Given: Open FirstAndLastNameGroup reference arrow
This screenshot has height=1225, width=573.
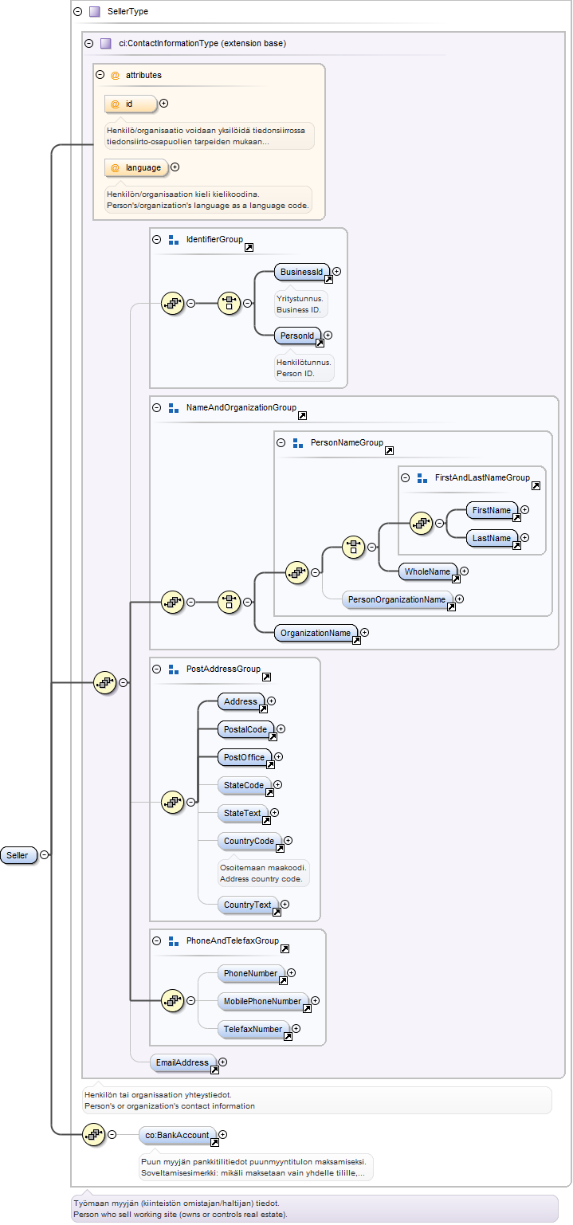Looking at the screenshot, I should pos(536,486).
